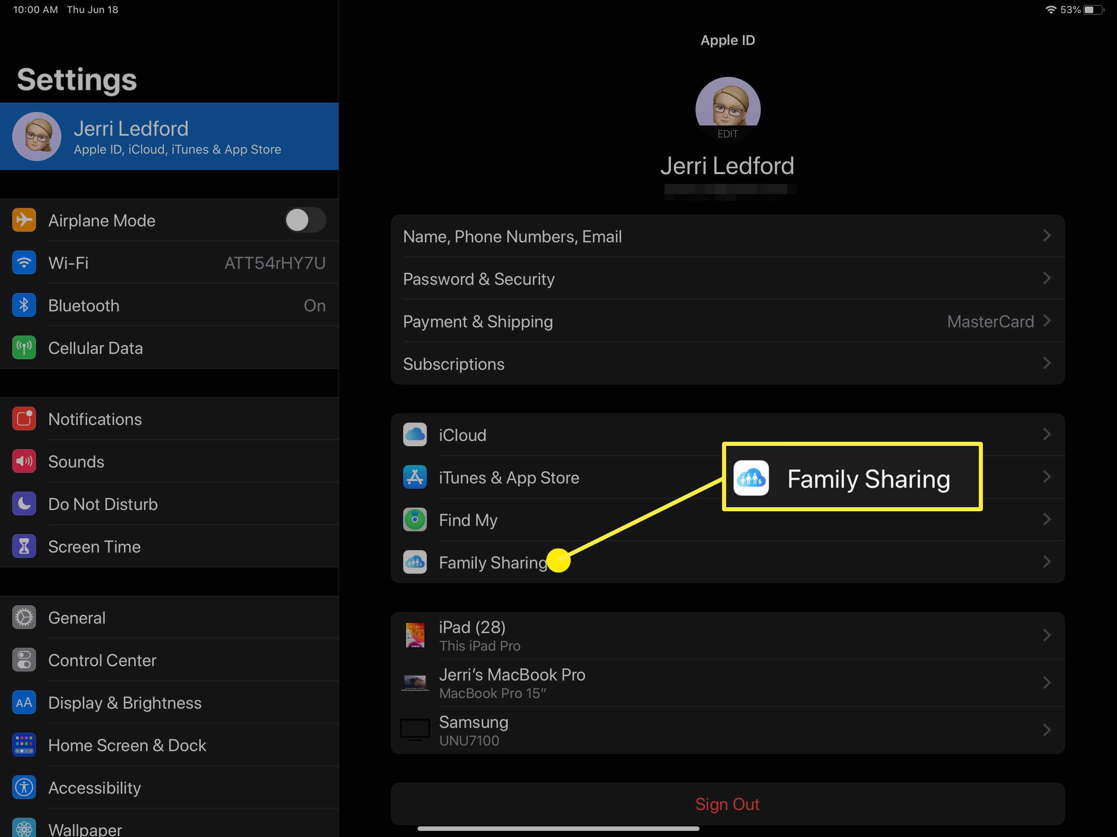Open Screen Time settings label
1117x837 pixels.
pyautogui.click(x=94, y=547)
